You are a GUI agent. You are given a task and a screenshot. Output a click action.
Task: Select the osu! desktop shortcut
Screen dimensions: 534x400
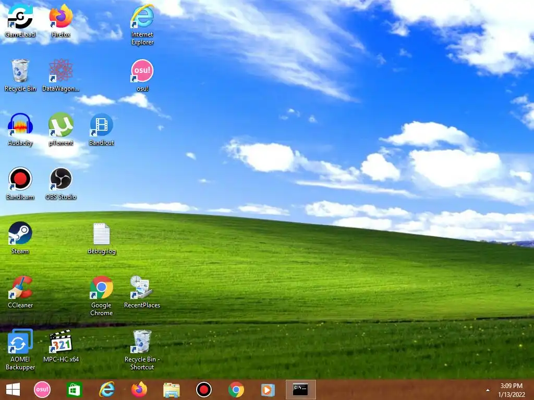coord(142,75)
